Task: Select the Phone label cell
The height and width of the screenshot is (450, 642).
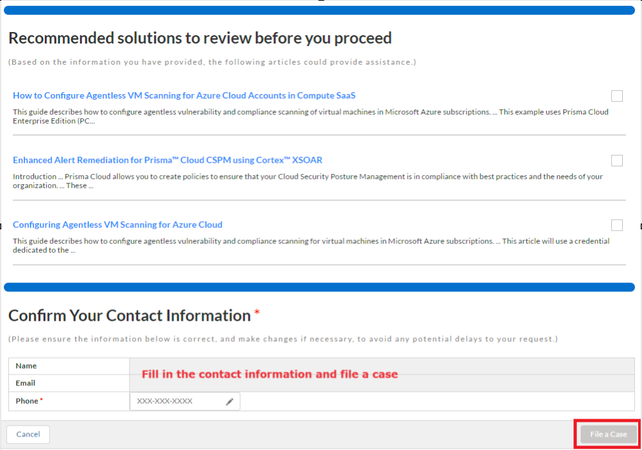Action: click(69, 401)
